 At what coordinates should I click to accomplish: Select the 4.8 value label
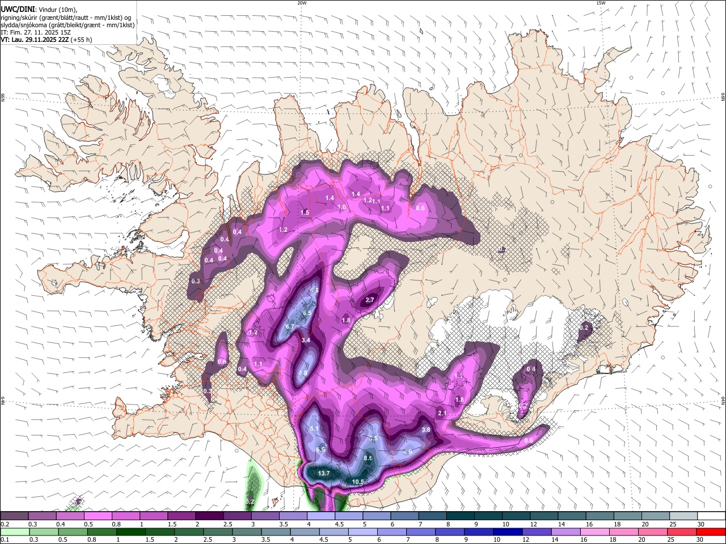point(303,373)
